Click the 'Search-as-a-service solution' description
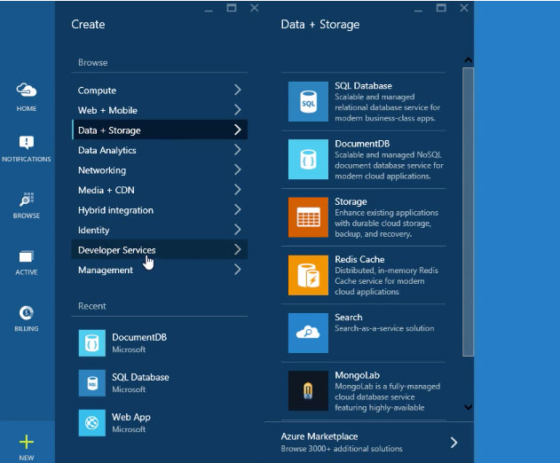 click(384, 328)
